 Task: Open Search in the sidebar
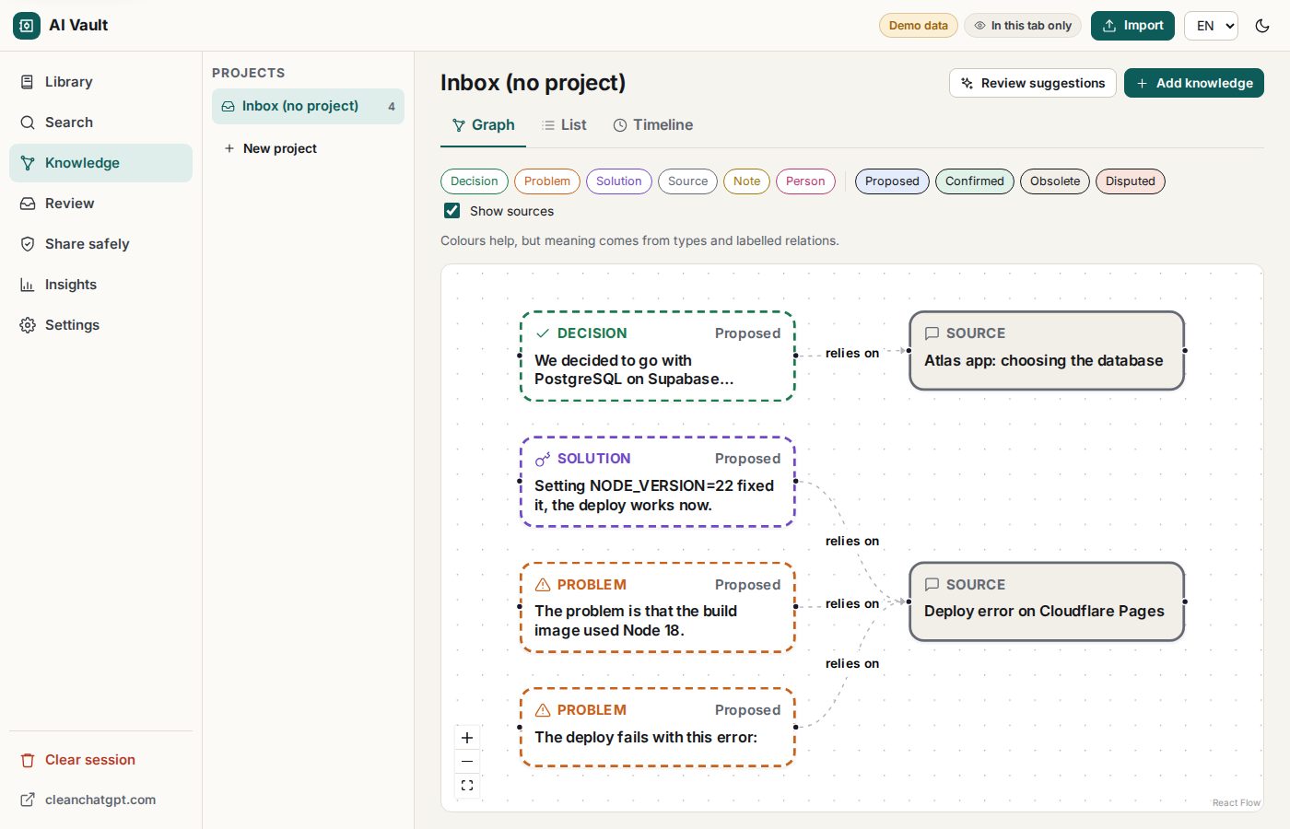coord(101,123)
